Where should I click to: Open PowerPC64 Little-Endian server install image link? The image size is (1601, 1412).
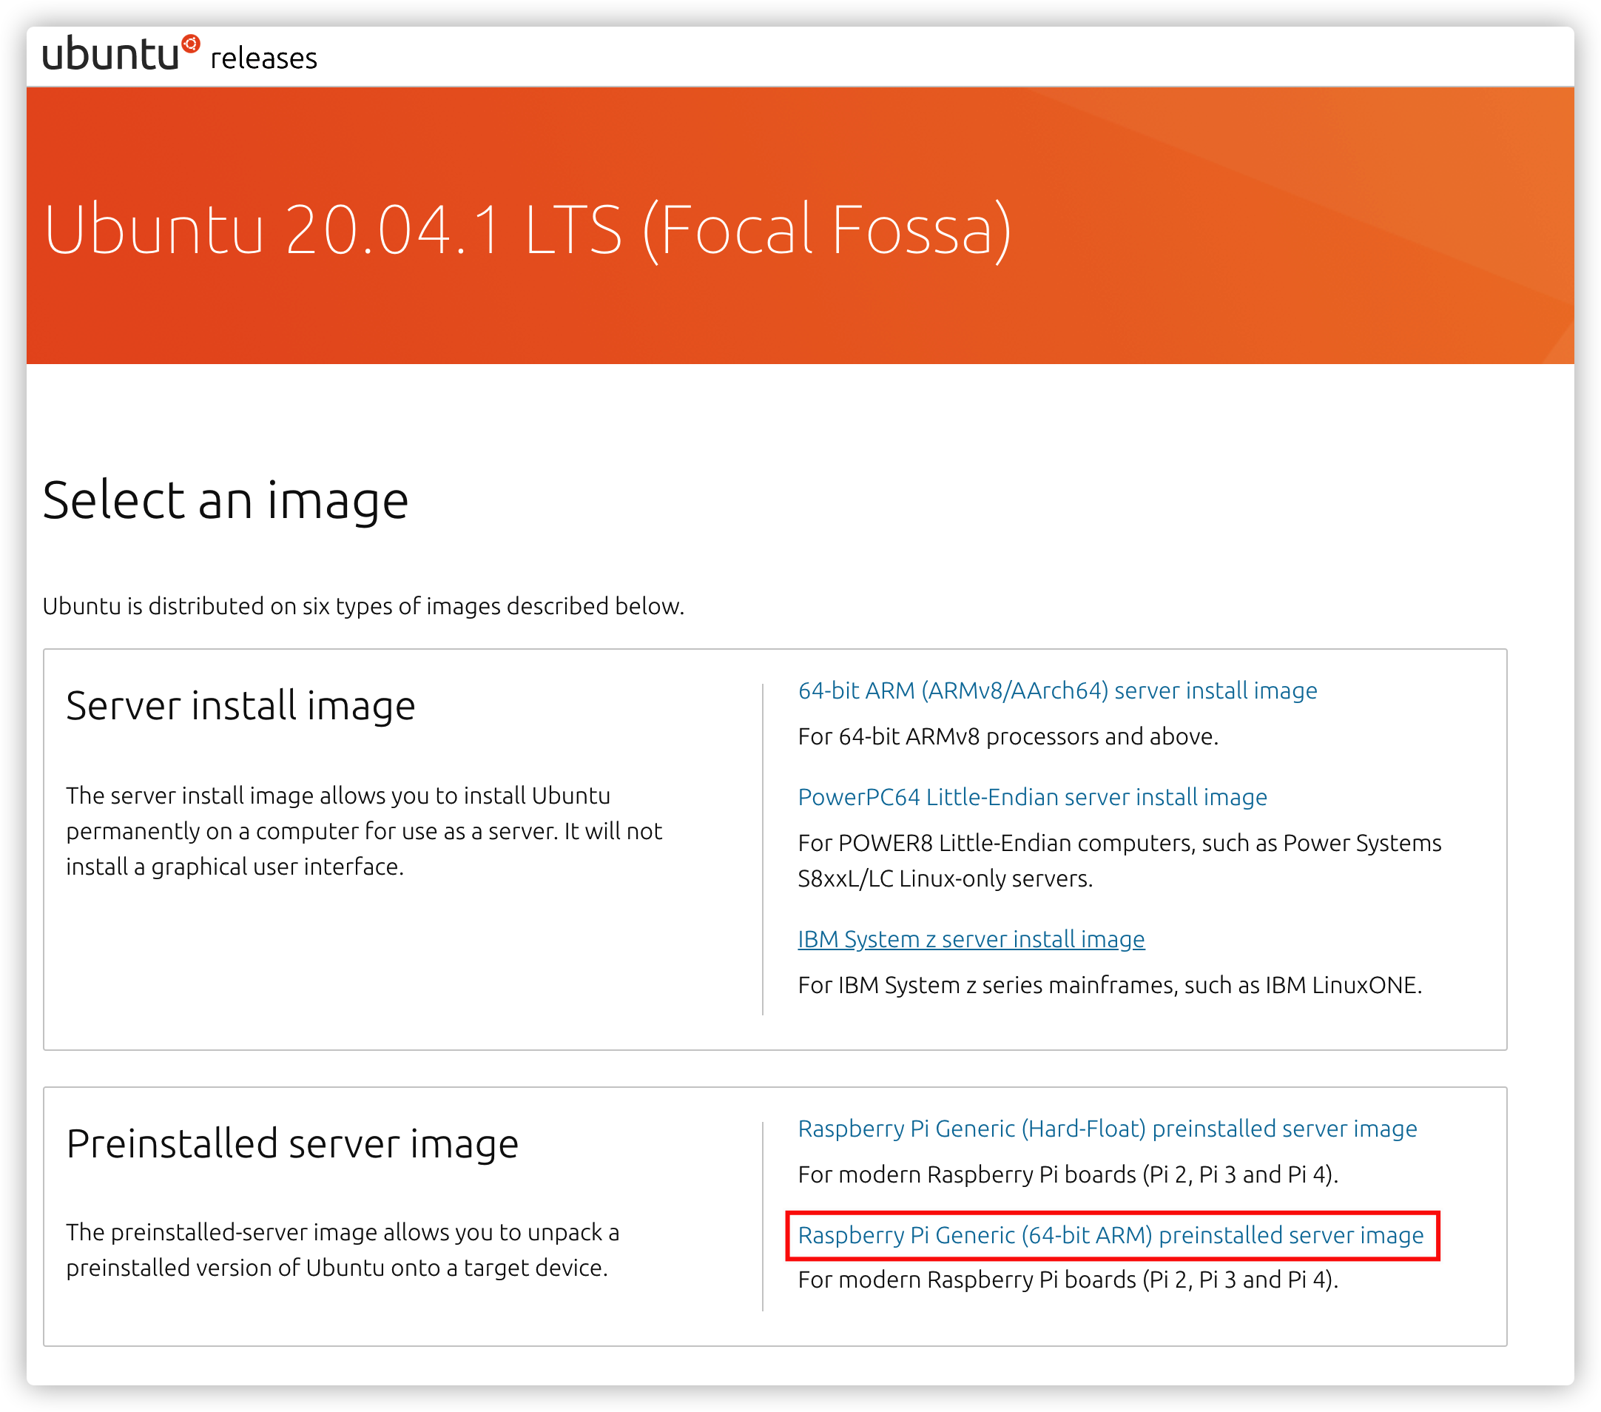pyautogui.click(x=1031, y=797)
